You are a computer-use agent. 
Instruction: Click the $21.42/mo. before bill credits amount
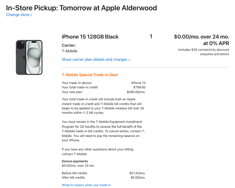137,173
